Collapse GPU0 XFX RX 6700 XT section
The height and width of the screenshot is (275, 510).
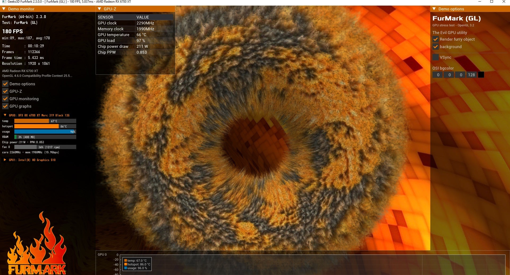[5, 115]
